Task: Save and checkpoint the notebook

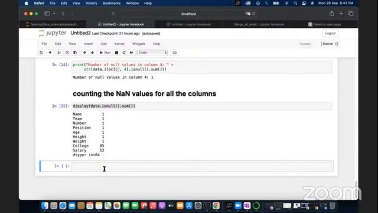Action: [41, 53]
